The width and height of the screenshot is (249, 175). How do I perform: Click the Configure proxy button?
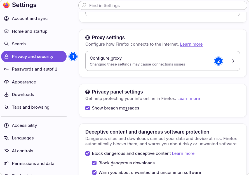[163, 61]
